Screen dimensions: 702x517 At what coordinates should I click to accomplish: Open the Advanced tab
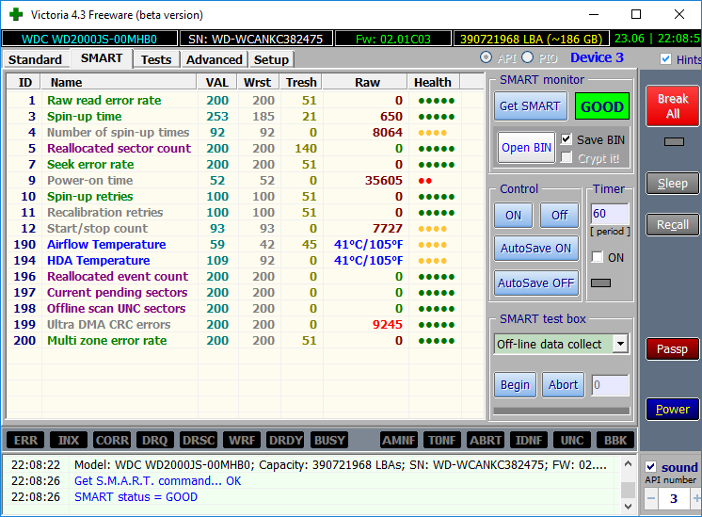pos(214,59)
